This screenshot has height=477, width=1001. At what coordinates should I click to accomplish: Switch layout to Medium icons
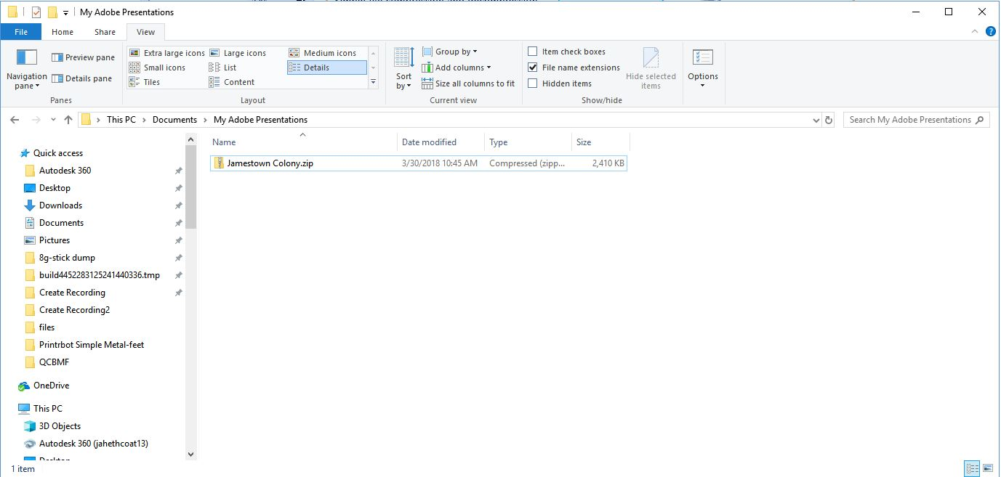(323, 53)
